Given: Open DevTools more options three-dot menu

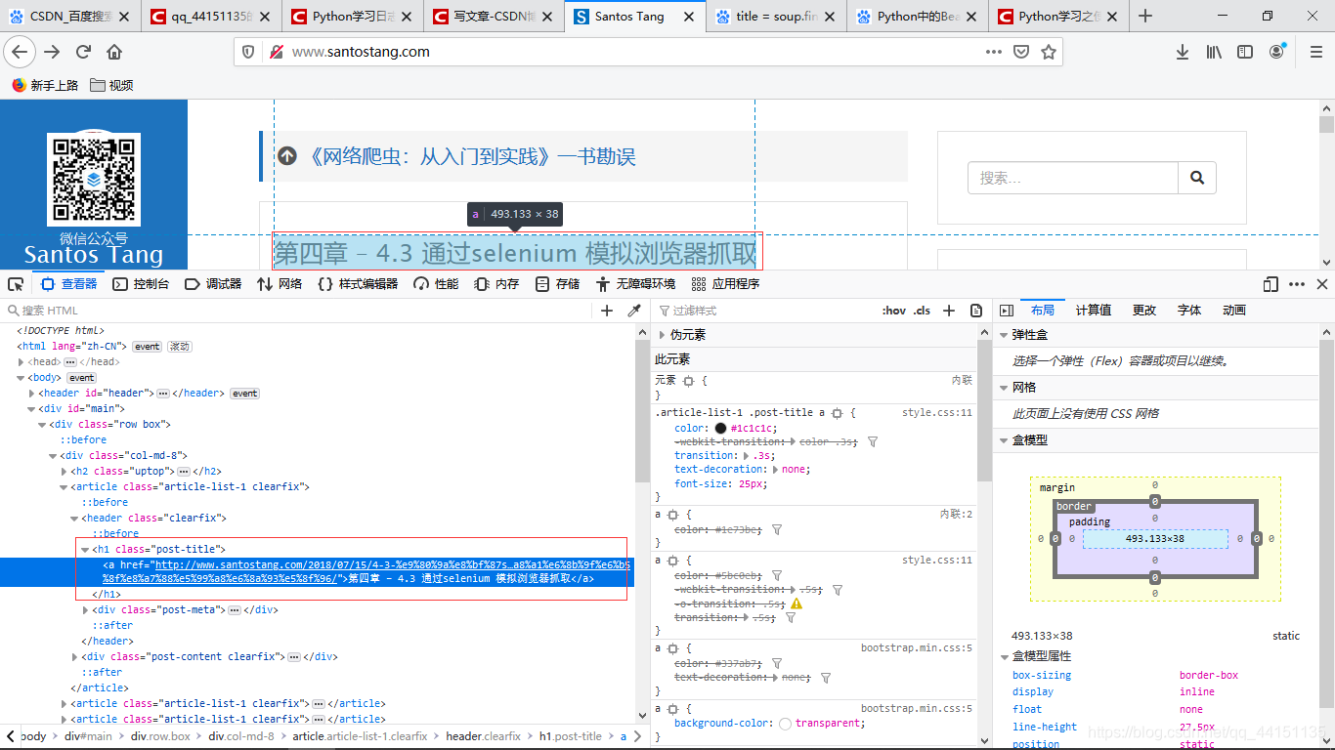Looking at the screenshot, I should (x=1297, y=284).
